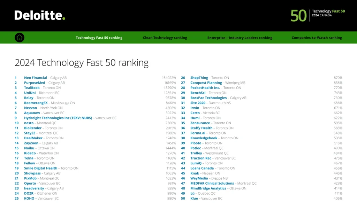Click the Knak company link
The height and width of the screenshot is (218, 357).
195,173
